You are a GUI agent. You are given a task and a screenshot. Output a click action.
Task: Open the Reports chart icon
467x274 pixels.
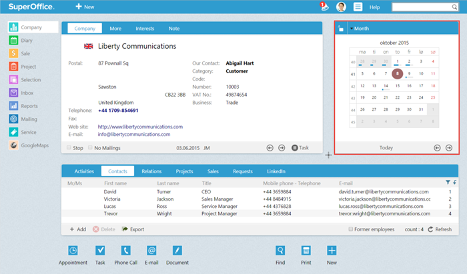pyautogui.click(x=13, y=105)
